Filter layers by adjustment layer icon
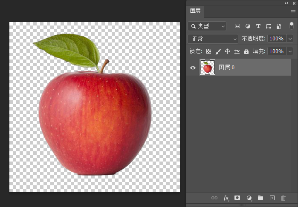This screenshot has width=298, height=207. click(248, 26)
